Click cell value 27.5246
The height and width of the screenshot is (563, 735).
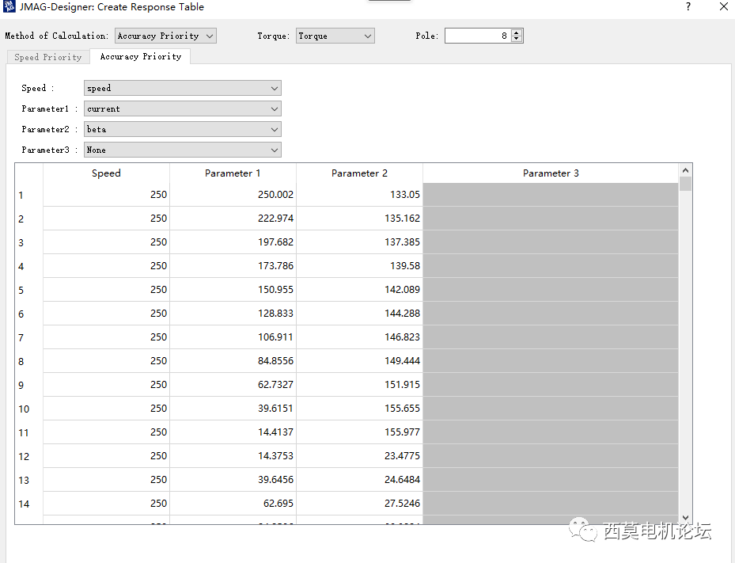tap(359, 504)
